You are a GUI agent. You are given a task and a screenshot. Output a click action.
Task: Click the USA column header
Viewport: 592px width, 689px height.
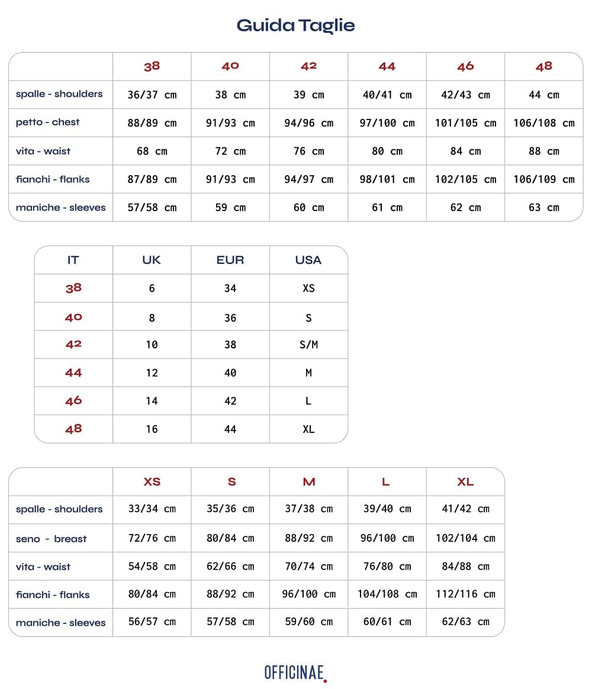tap(308, 260)
